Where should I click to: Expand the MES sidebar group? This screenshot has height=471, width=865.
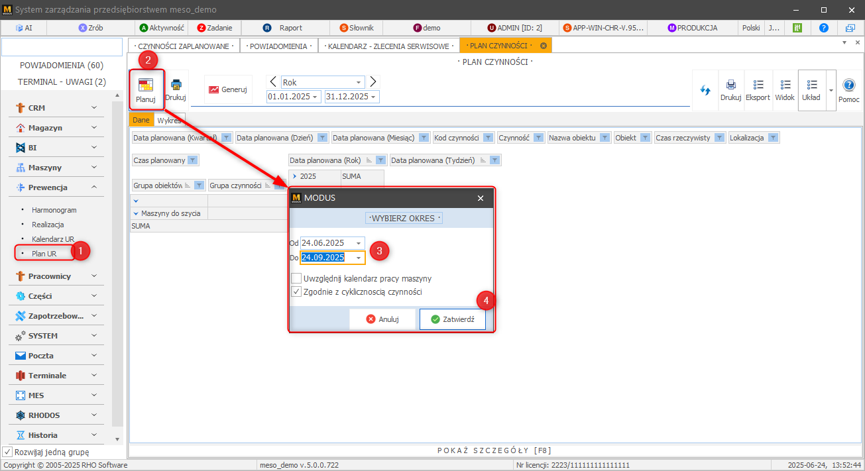click(57, 395)
